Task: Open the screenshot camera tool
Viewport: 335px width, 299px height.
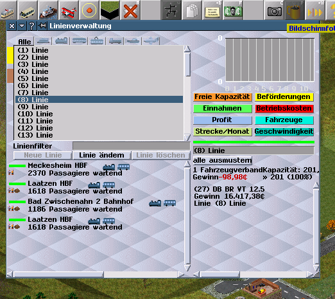Action: coord(274,10)
